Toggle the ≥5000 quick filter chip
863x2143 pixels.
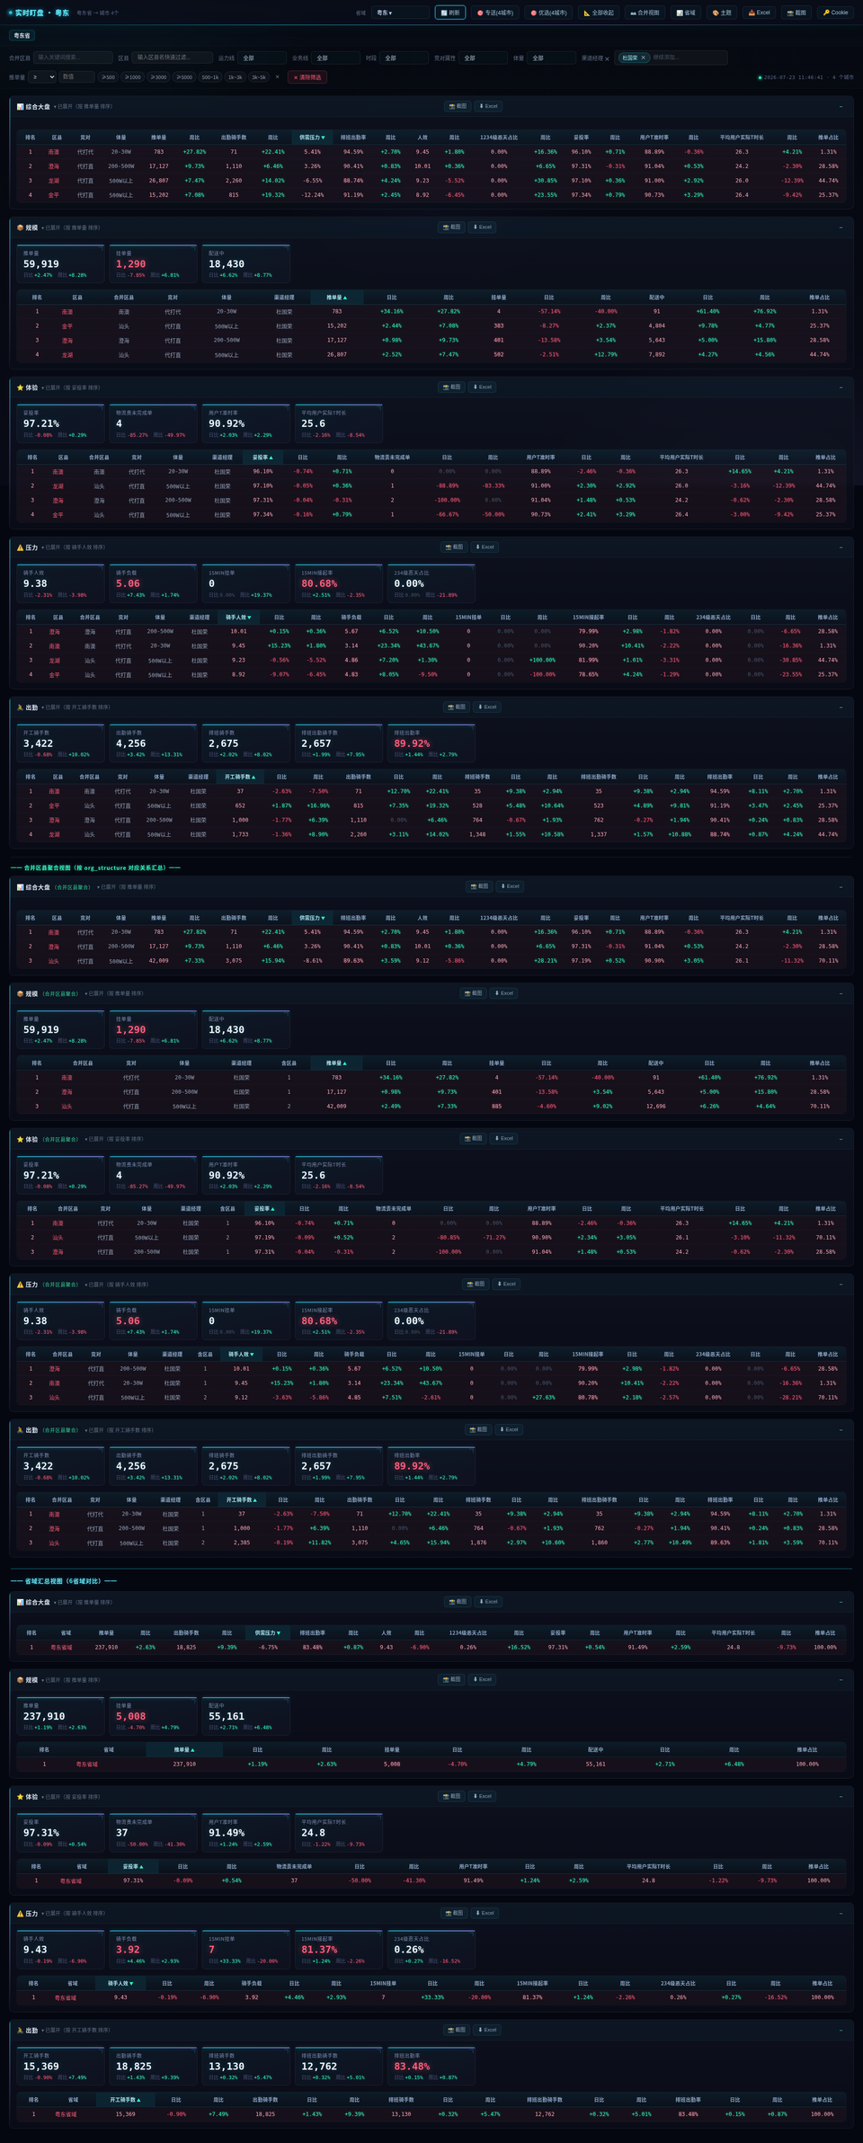coord(184,77)
